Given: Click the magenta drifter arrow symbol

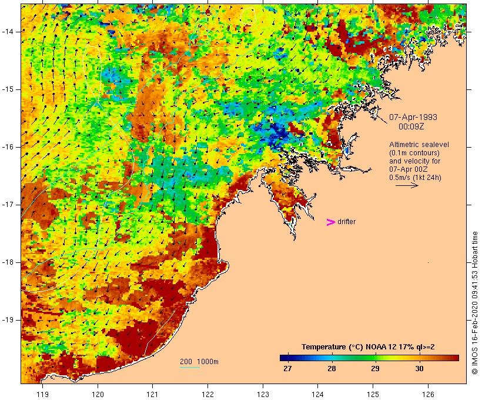Looking at the screenshot, I should click(x=330, y=222).
